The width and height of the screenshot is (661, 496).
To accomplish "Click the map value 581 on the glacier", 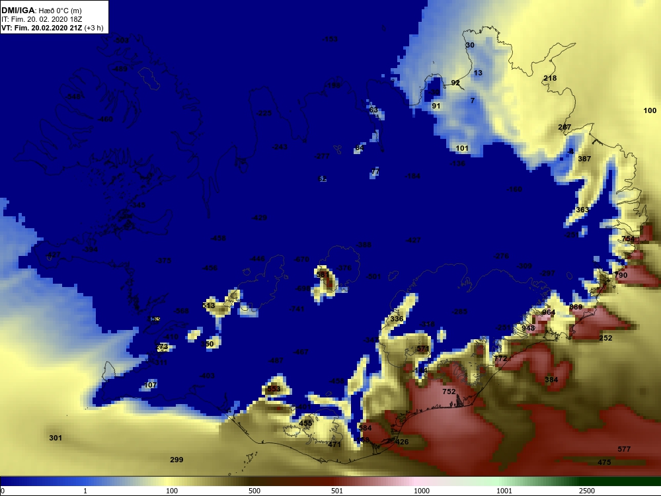I will pyautogui.click(x=323, y=275).
